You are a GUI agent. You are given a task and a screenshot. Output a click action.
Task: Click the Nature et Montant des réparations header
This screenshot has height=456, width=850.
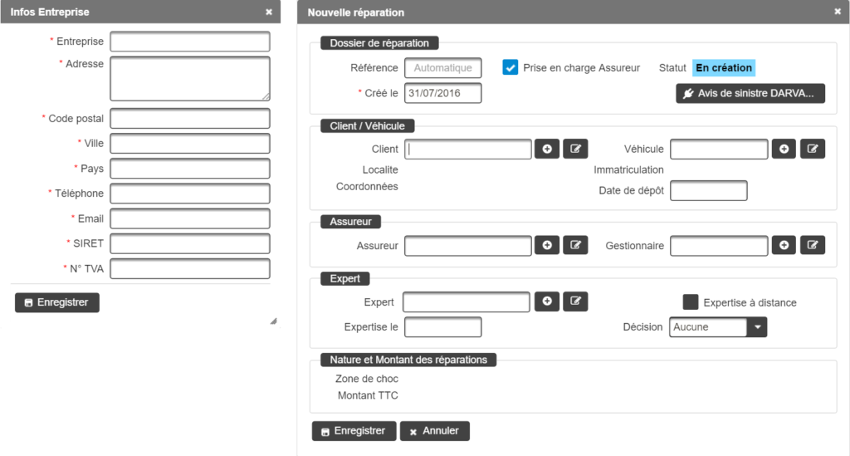pyautogui.click(x=408, y=360)
